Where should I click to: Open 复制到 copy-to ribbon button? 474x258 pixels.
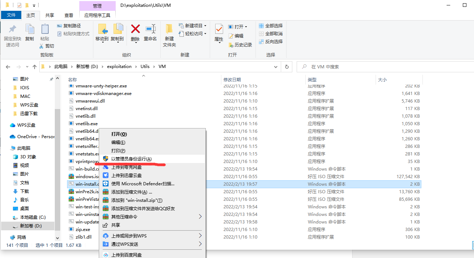click(117, 33)
